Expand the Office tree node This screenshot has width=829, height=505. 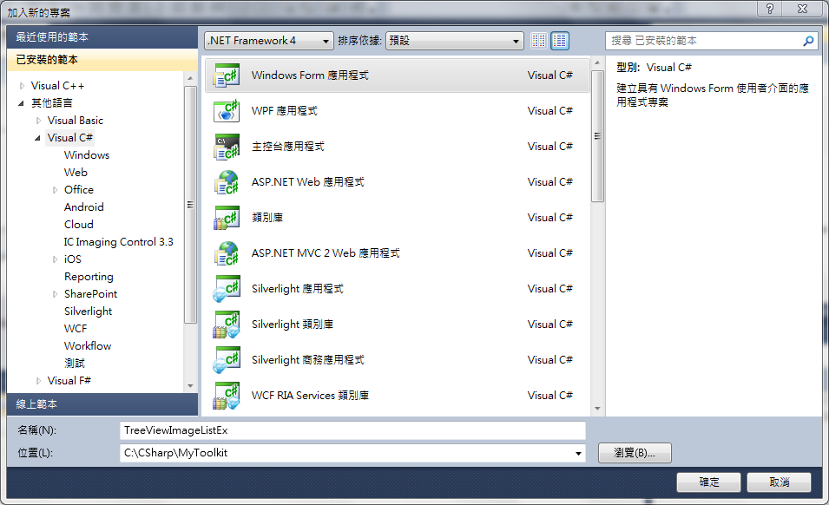tap(55, 190)
